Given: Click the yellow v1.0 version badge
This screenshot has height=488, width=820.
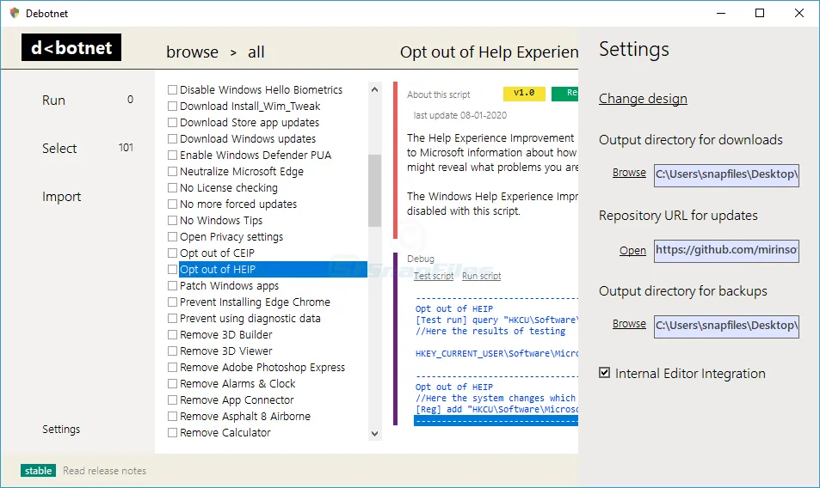Looking at the screenshot, I should tap(524, 94).
